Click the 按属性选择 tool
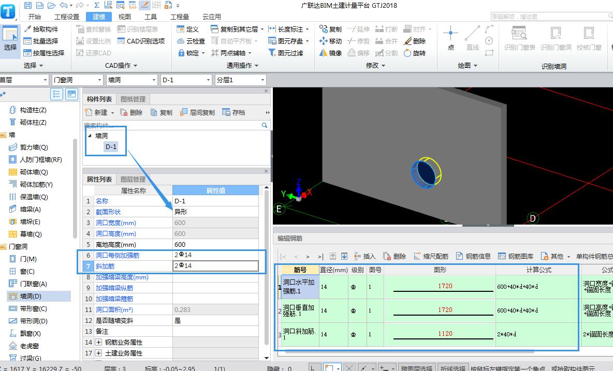 point(43,53)
